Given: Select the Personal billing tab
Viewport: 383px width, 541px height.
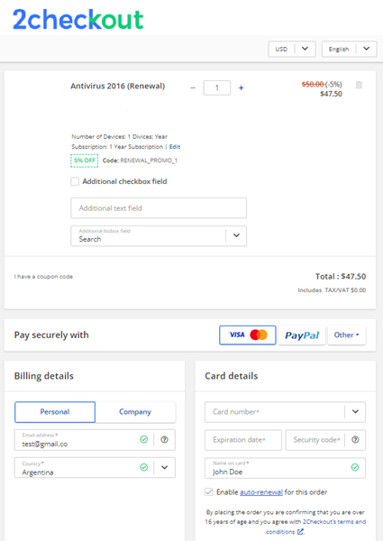Looking at the screenshot, I should 55,412.
